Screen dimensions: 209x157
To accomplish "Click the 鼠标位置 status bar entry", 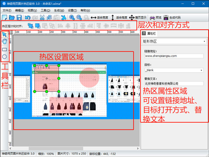I will [102, 154].
